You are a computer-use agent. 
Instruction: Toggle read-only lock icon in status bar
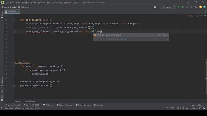pos(204,108)
